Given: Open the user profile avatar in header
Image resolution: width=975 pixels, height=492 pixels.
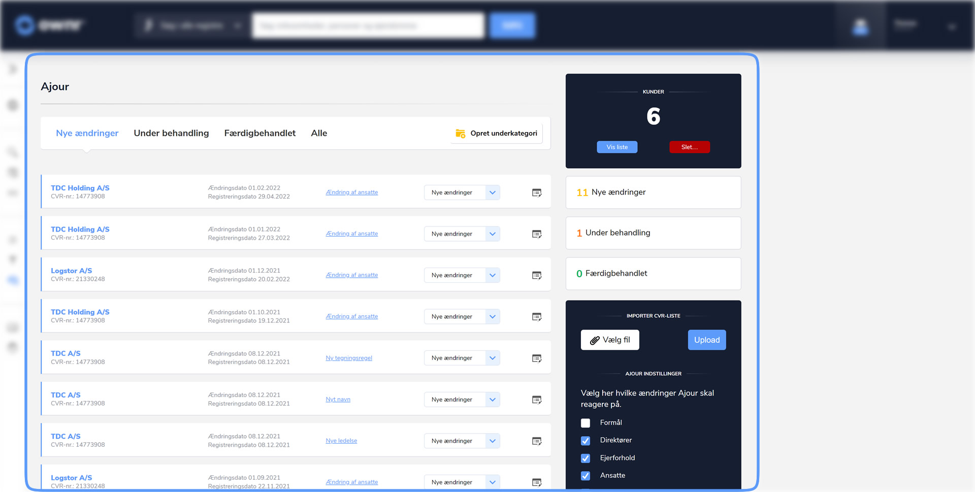Looking at the screenshot, I should [x=860, y=26].
